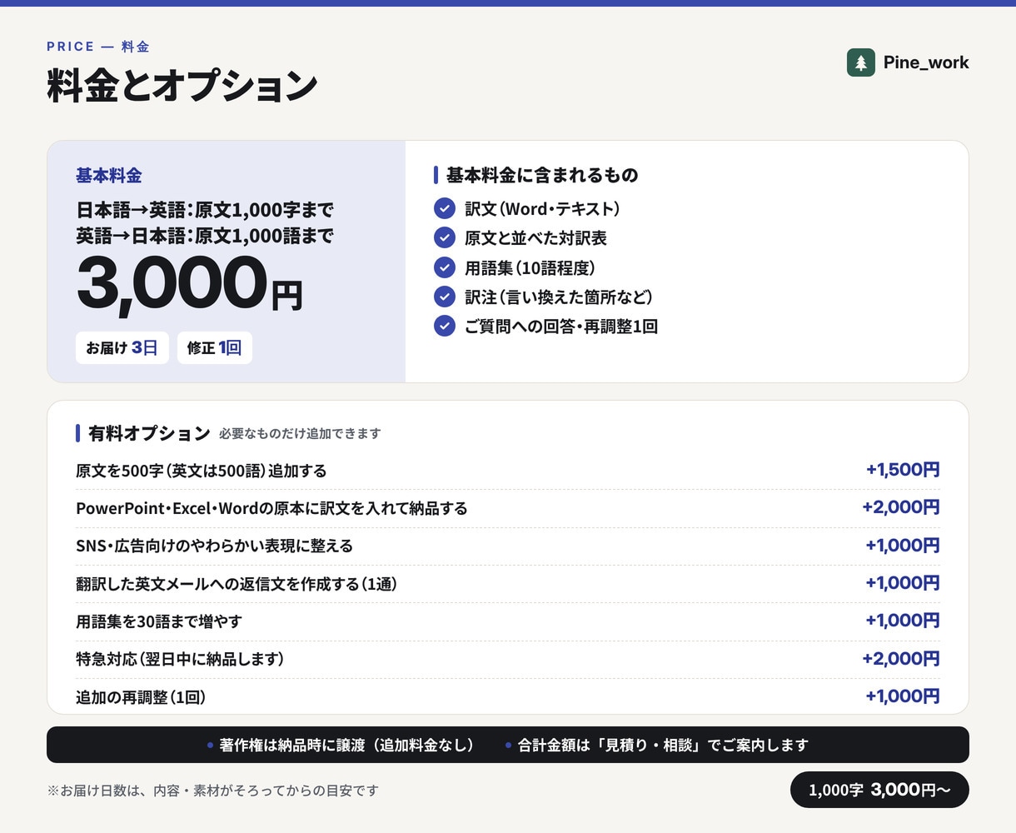Viewport: 1016px width, 833px height.
Task: Click the checkmark icon beside 訳文(Word・テキスト)
Action: point(445,208)
